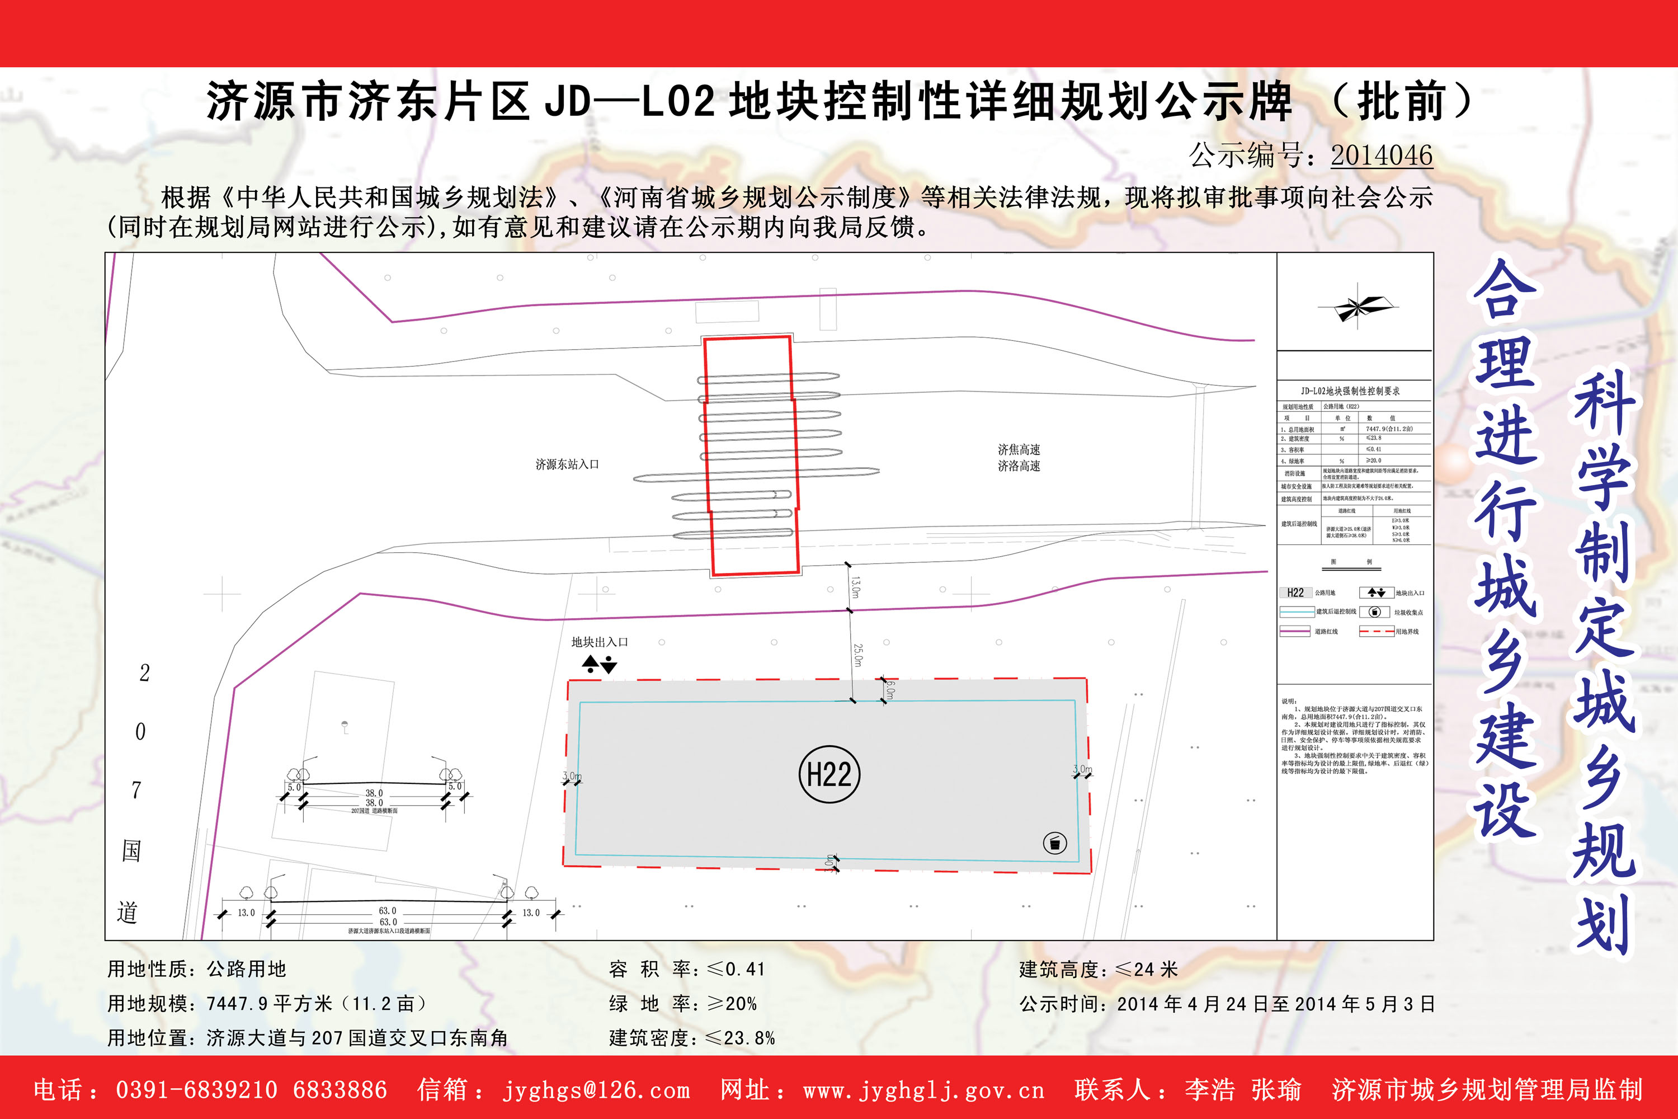Click the 地块出入口 legend arrow symbol
Image resolution: width=1678 pixels, height=1119 pixels.
click(x=1376, y=593)
